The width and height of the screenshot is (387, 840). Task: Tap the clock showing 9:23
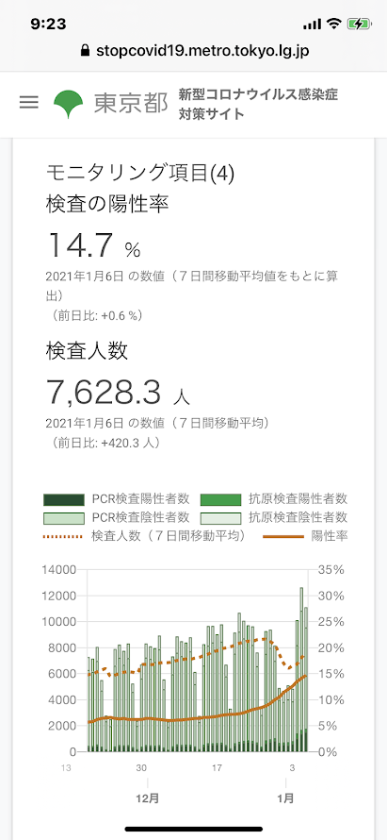(x=48, y=25)
